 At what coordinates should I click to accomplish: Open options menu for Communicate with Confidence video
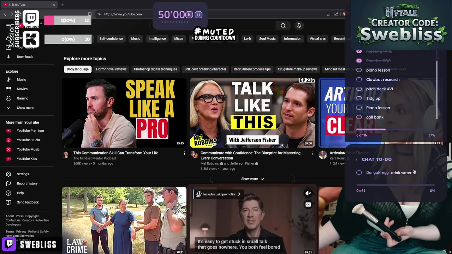313,153
